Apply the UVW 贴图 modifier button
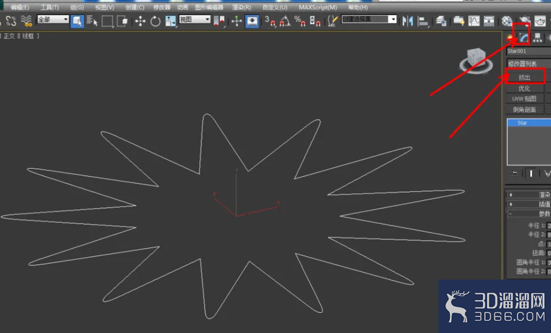The height and width of the screenshot is (333, 551). 525,98
